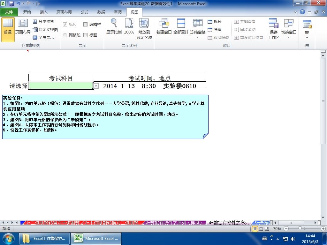Open Excel工作簿保护 folder in taskbar

[x=44, y=239]
